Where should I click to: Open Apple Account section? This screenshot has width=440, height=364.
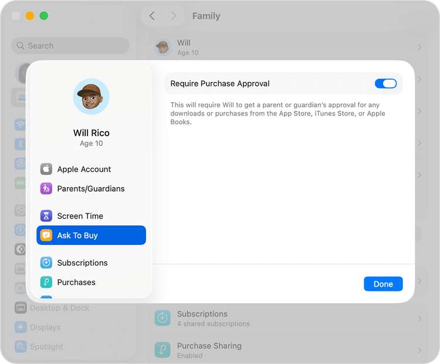click(x=84, y=169)
